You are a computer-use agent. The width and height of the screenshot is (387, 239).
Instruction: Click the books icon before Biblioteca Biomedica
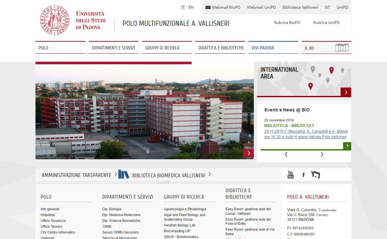[x=124, y=174]
